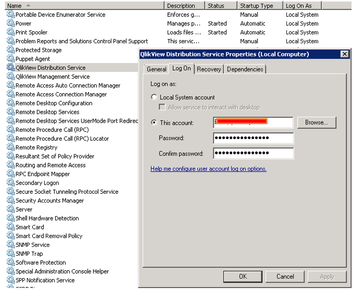Select the Special Administration Console Helper row
The width and height of the screenshot is (354, 290).
coord(62,271)
